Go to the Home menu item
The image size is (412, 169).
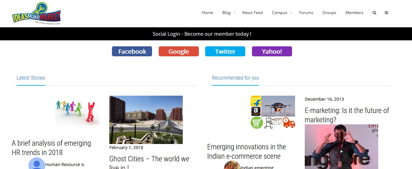pyautogui.click(x=207, y=13)
